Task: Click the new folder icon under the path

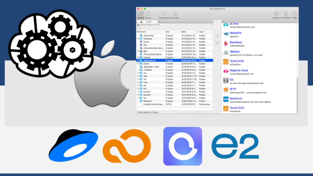Action: pyautogui.click(x=139, y=28)
